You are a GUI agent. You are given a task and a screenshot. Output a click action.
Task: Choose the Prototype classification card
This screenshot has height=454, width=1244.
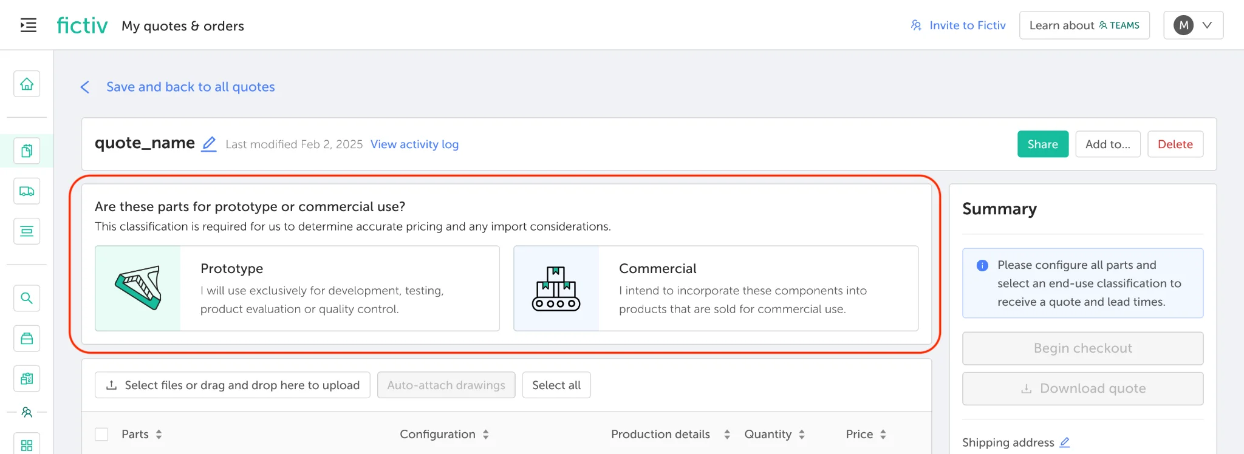[297, 288]
